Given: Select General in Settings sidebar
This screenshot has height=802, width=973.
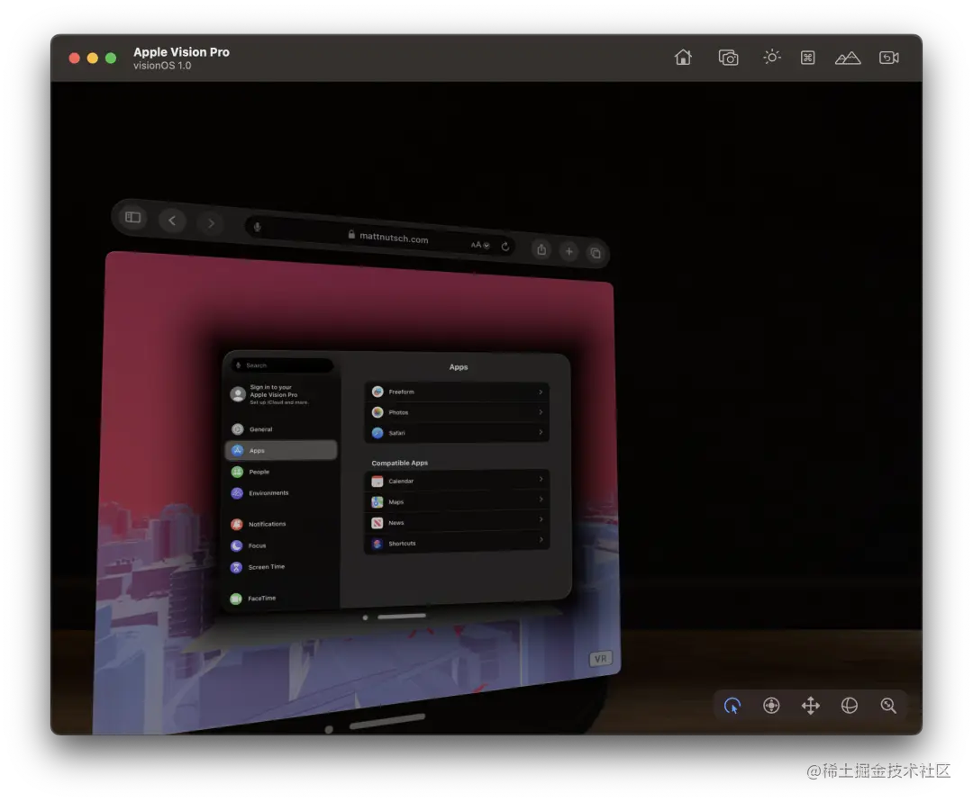Looking at the screenshot, I should pyautogui.click(x=282, y=428).
